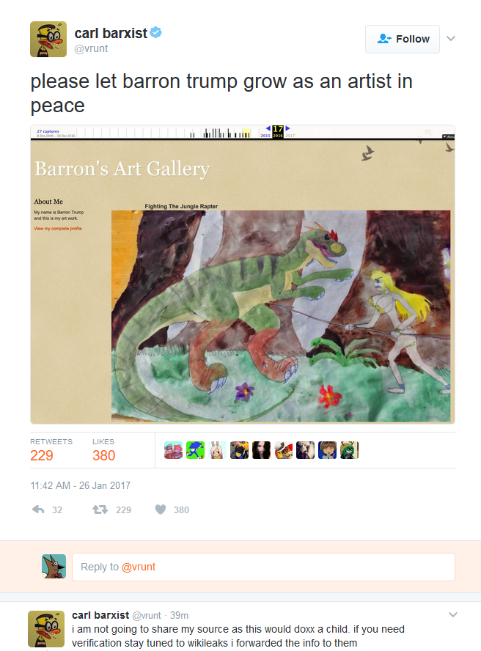Open the Barron's Art Gallery image
Screen dimensions: 481x651
click(243, 274)
